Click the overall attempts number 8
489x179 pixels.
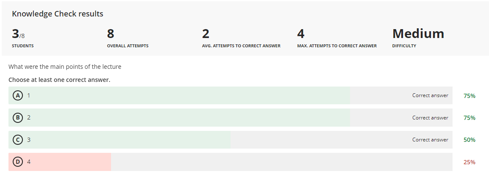point(111,34)
